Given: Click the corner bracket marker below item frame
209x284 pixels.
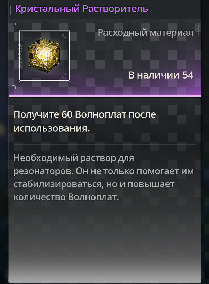Looking at the screenshot, I should tap(14, 86).
